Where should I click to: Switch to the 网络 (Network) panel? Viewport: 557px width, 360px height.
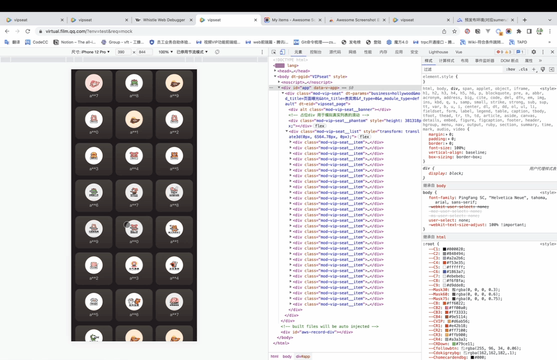pos(352,52)
